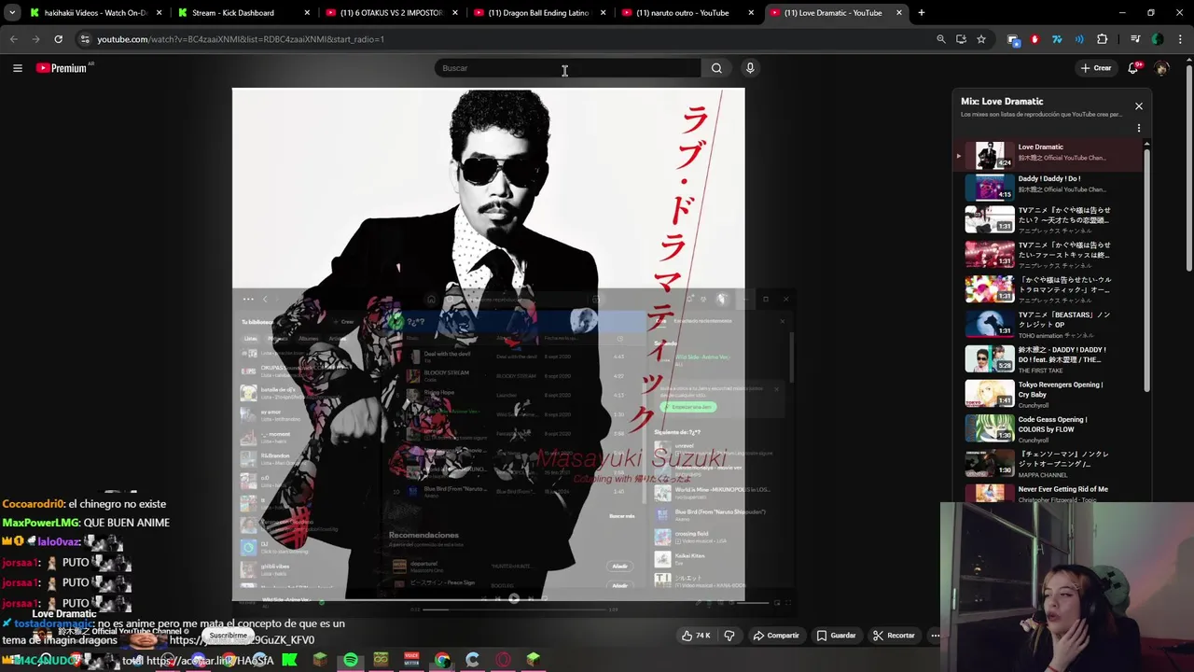
Task: Click the YouTube search magnifier button
Action: point(716,68)
